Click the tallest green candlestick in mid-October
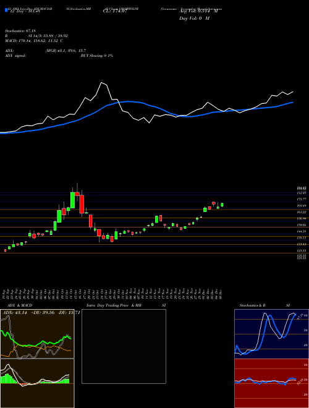This screenshot has width=309, height=408. 72,200
